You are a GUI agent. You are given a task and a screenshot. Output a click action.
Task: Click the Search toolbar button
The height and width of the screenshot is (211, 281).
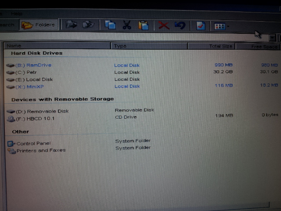[x=7, y=25]
